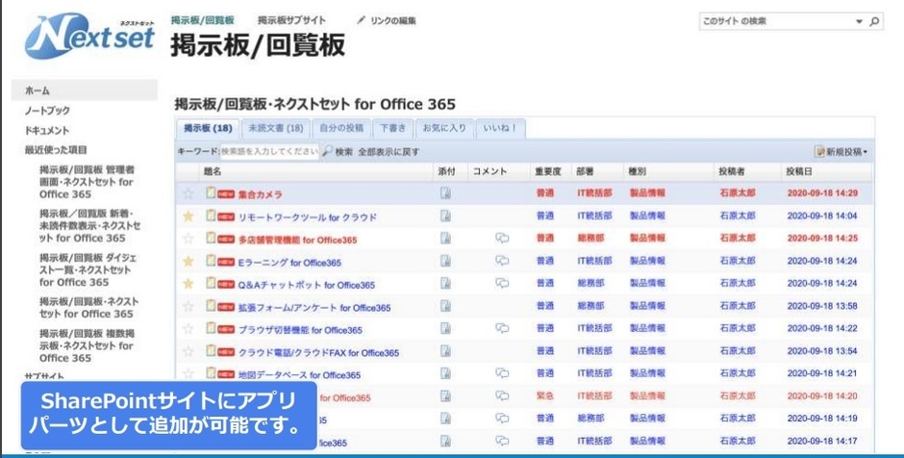
Task: Click attachment icon in 地図データベース row
Action: 445,373
